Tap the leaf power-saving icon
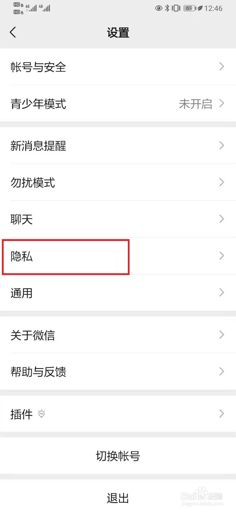The width and height of the screenshot is (236, 512). coord(200,8)
